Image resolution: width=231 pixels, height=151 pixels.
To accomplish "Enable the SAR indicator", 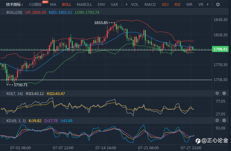I will pyautogui.click(x=114, y=5).
